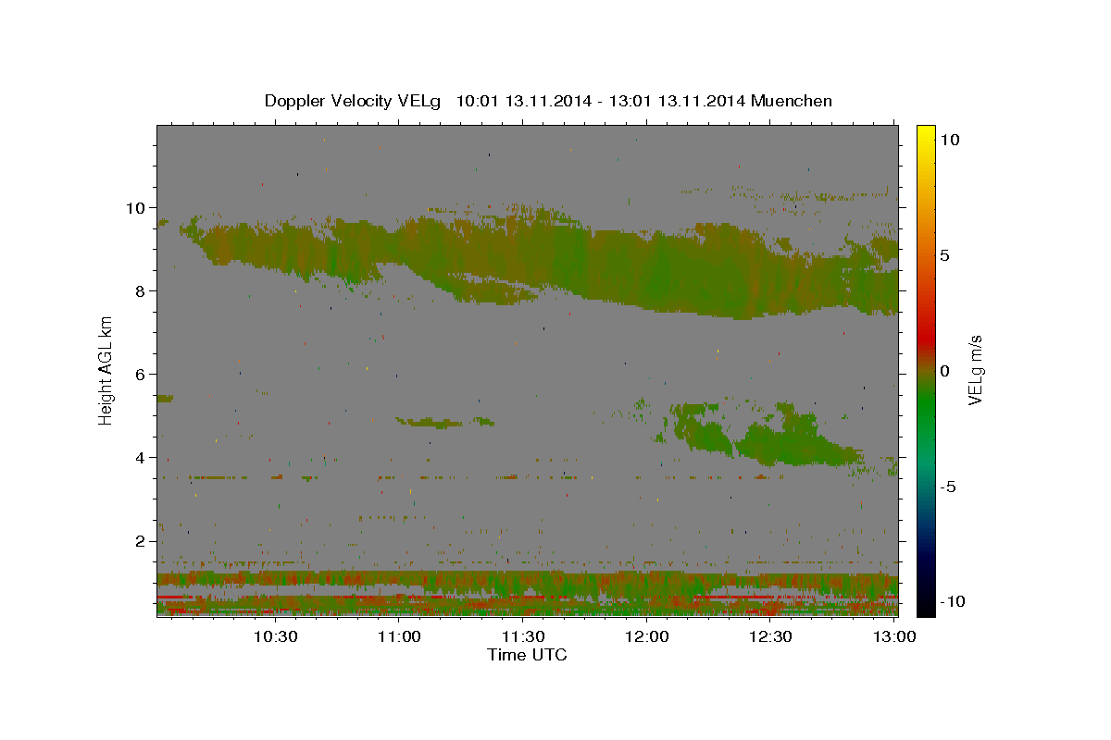Click the 'VELg m/s' colorbar label
This screenshot has width=1111, height=740.
tap(975, 369)
